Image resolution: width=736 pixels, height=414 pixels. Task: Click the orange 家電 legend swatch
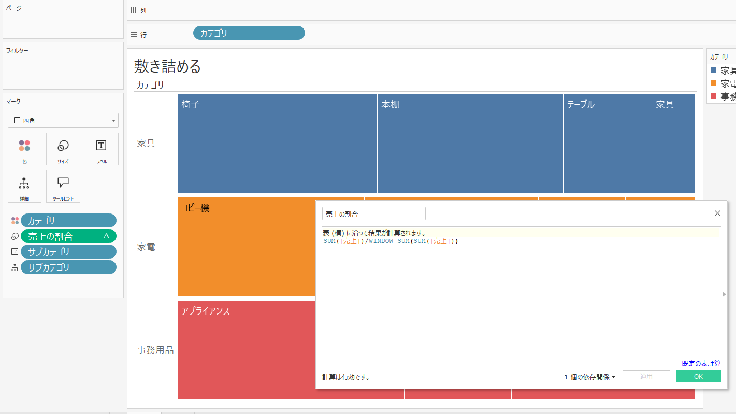[x=714, y=83]
